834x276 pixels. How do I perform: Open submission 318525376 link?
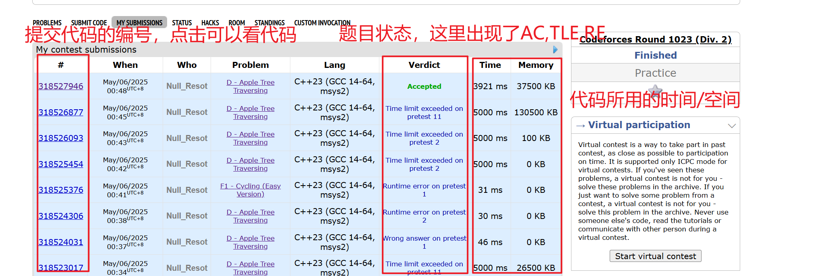(61, 190)
